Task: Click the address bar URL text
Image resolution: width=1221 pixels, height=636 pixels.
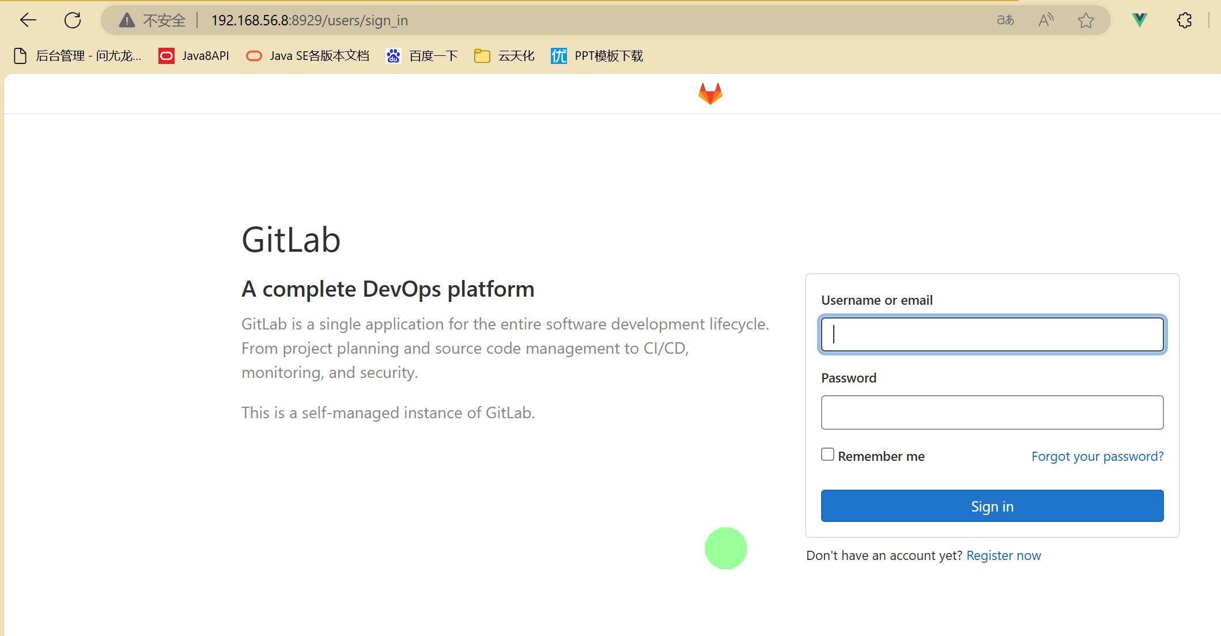Action: [309, 21]
